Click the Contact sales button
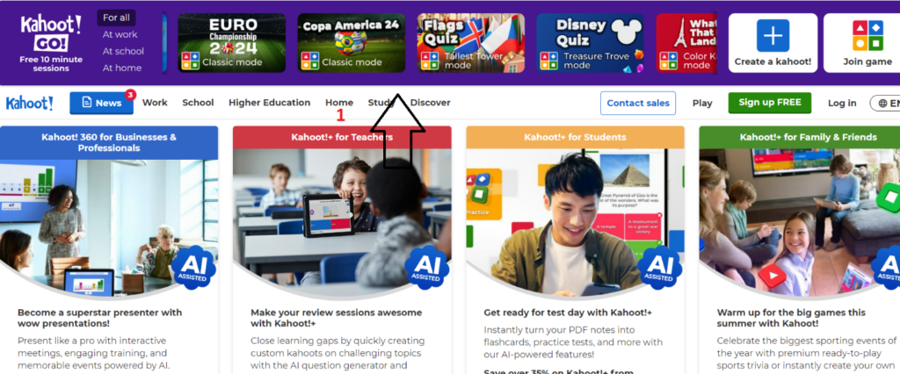Screen dimensions: 900x374 tap(638, 104)
